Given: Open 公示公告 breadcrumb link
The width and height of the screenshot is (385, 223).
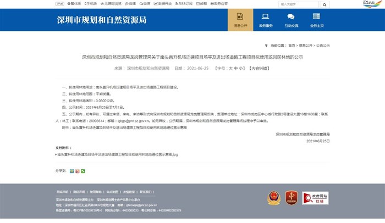Looking at the screenshot, I should tap(323, 45).
